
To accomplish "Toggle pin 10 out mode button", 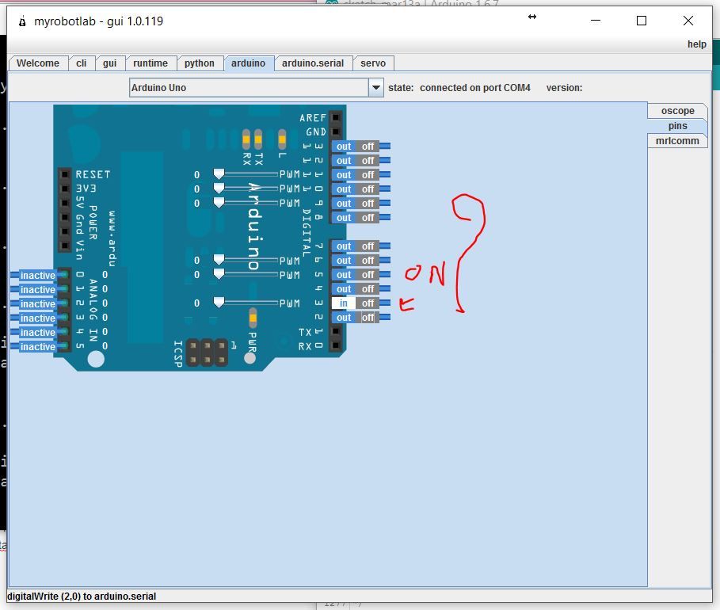I will click(344, 189).
